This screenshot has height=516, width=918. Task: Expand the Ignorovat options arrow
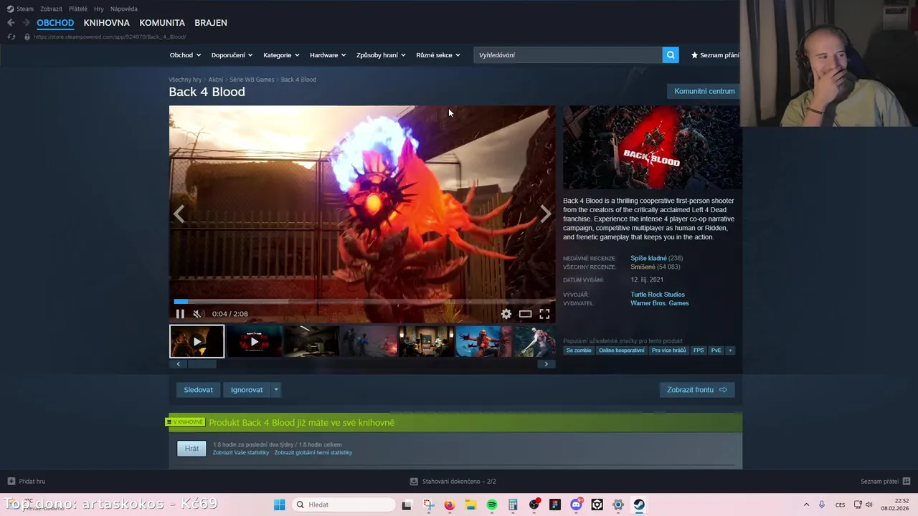point(276,390)
